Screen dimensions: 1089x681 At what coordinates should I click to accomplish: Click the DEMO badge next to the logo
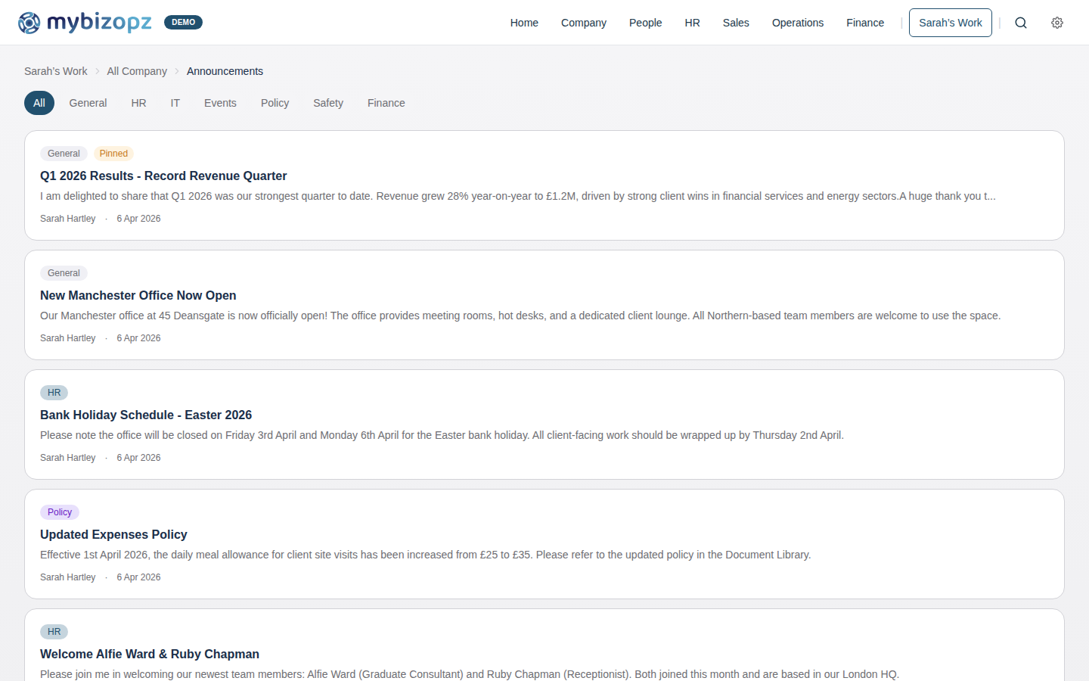click(x=183, y=22)
